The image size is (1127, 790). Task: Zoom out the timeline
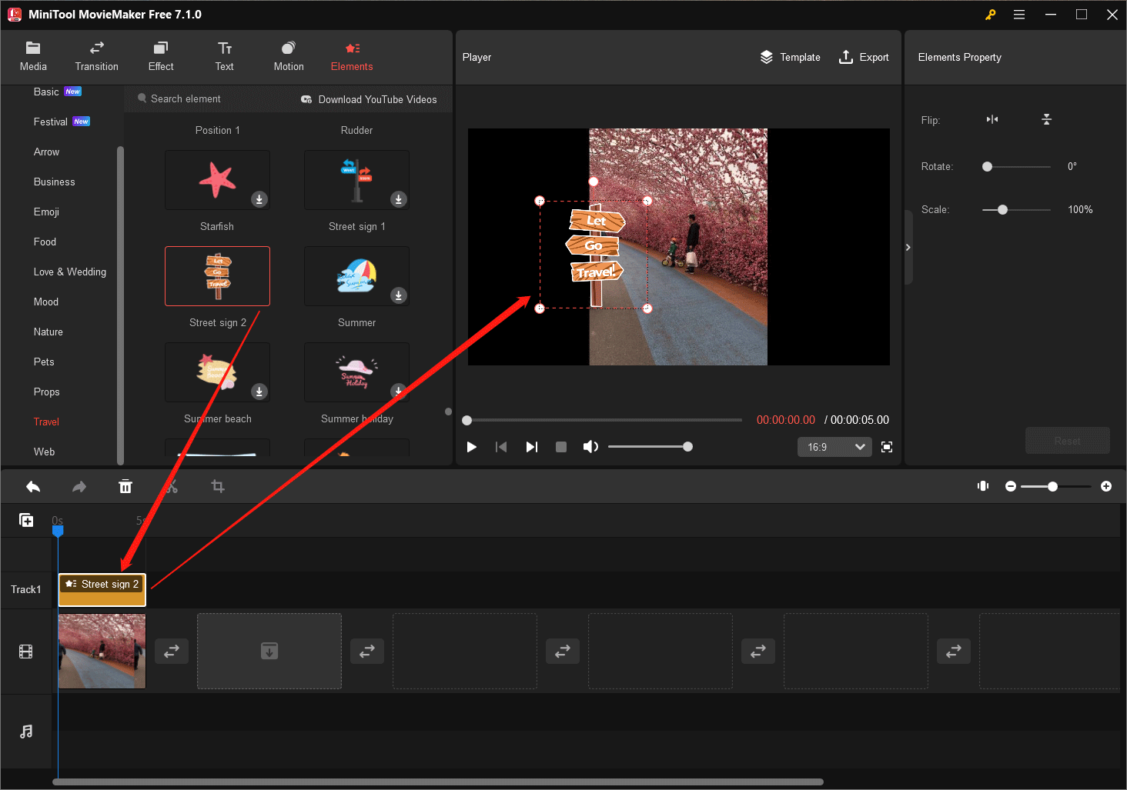1011,486
